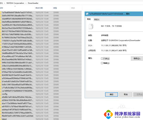Click the 961 个文件, 79 个文件夹 summary

click(111, 26)
